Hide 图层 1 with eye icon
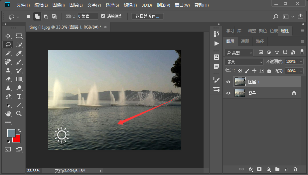 point(228,82)
